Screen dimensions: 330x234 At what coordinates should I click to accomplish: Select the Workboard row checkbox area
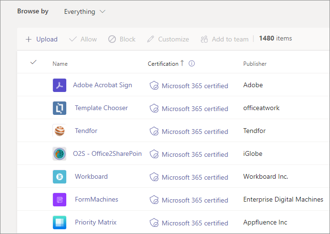coord(33,177)
